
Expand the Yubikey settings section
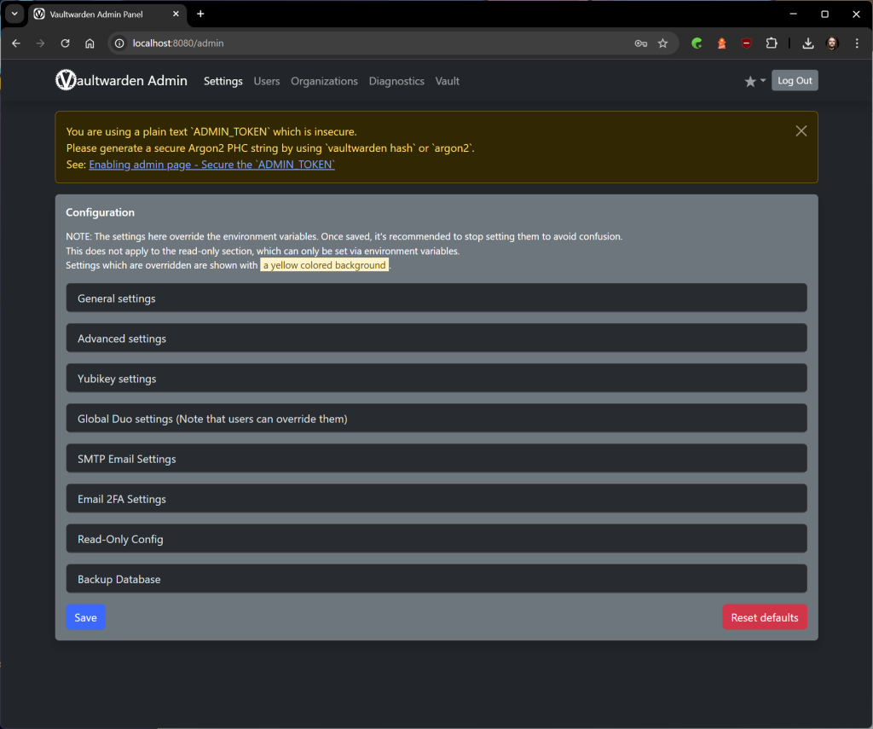coord(436,379)
